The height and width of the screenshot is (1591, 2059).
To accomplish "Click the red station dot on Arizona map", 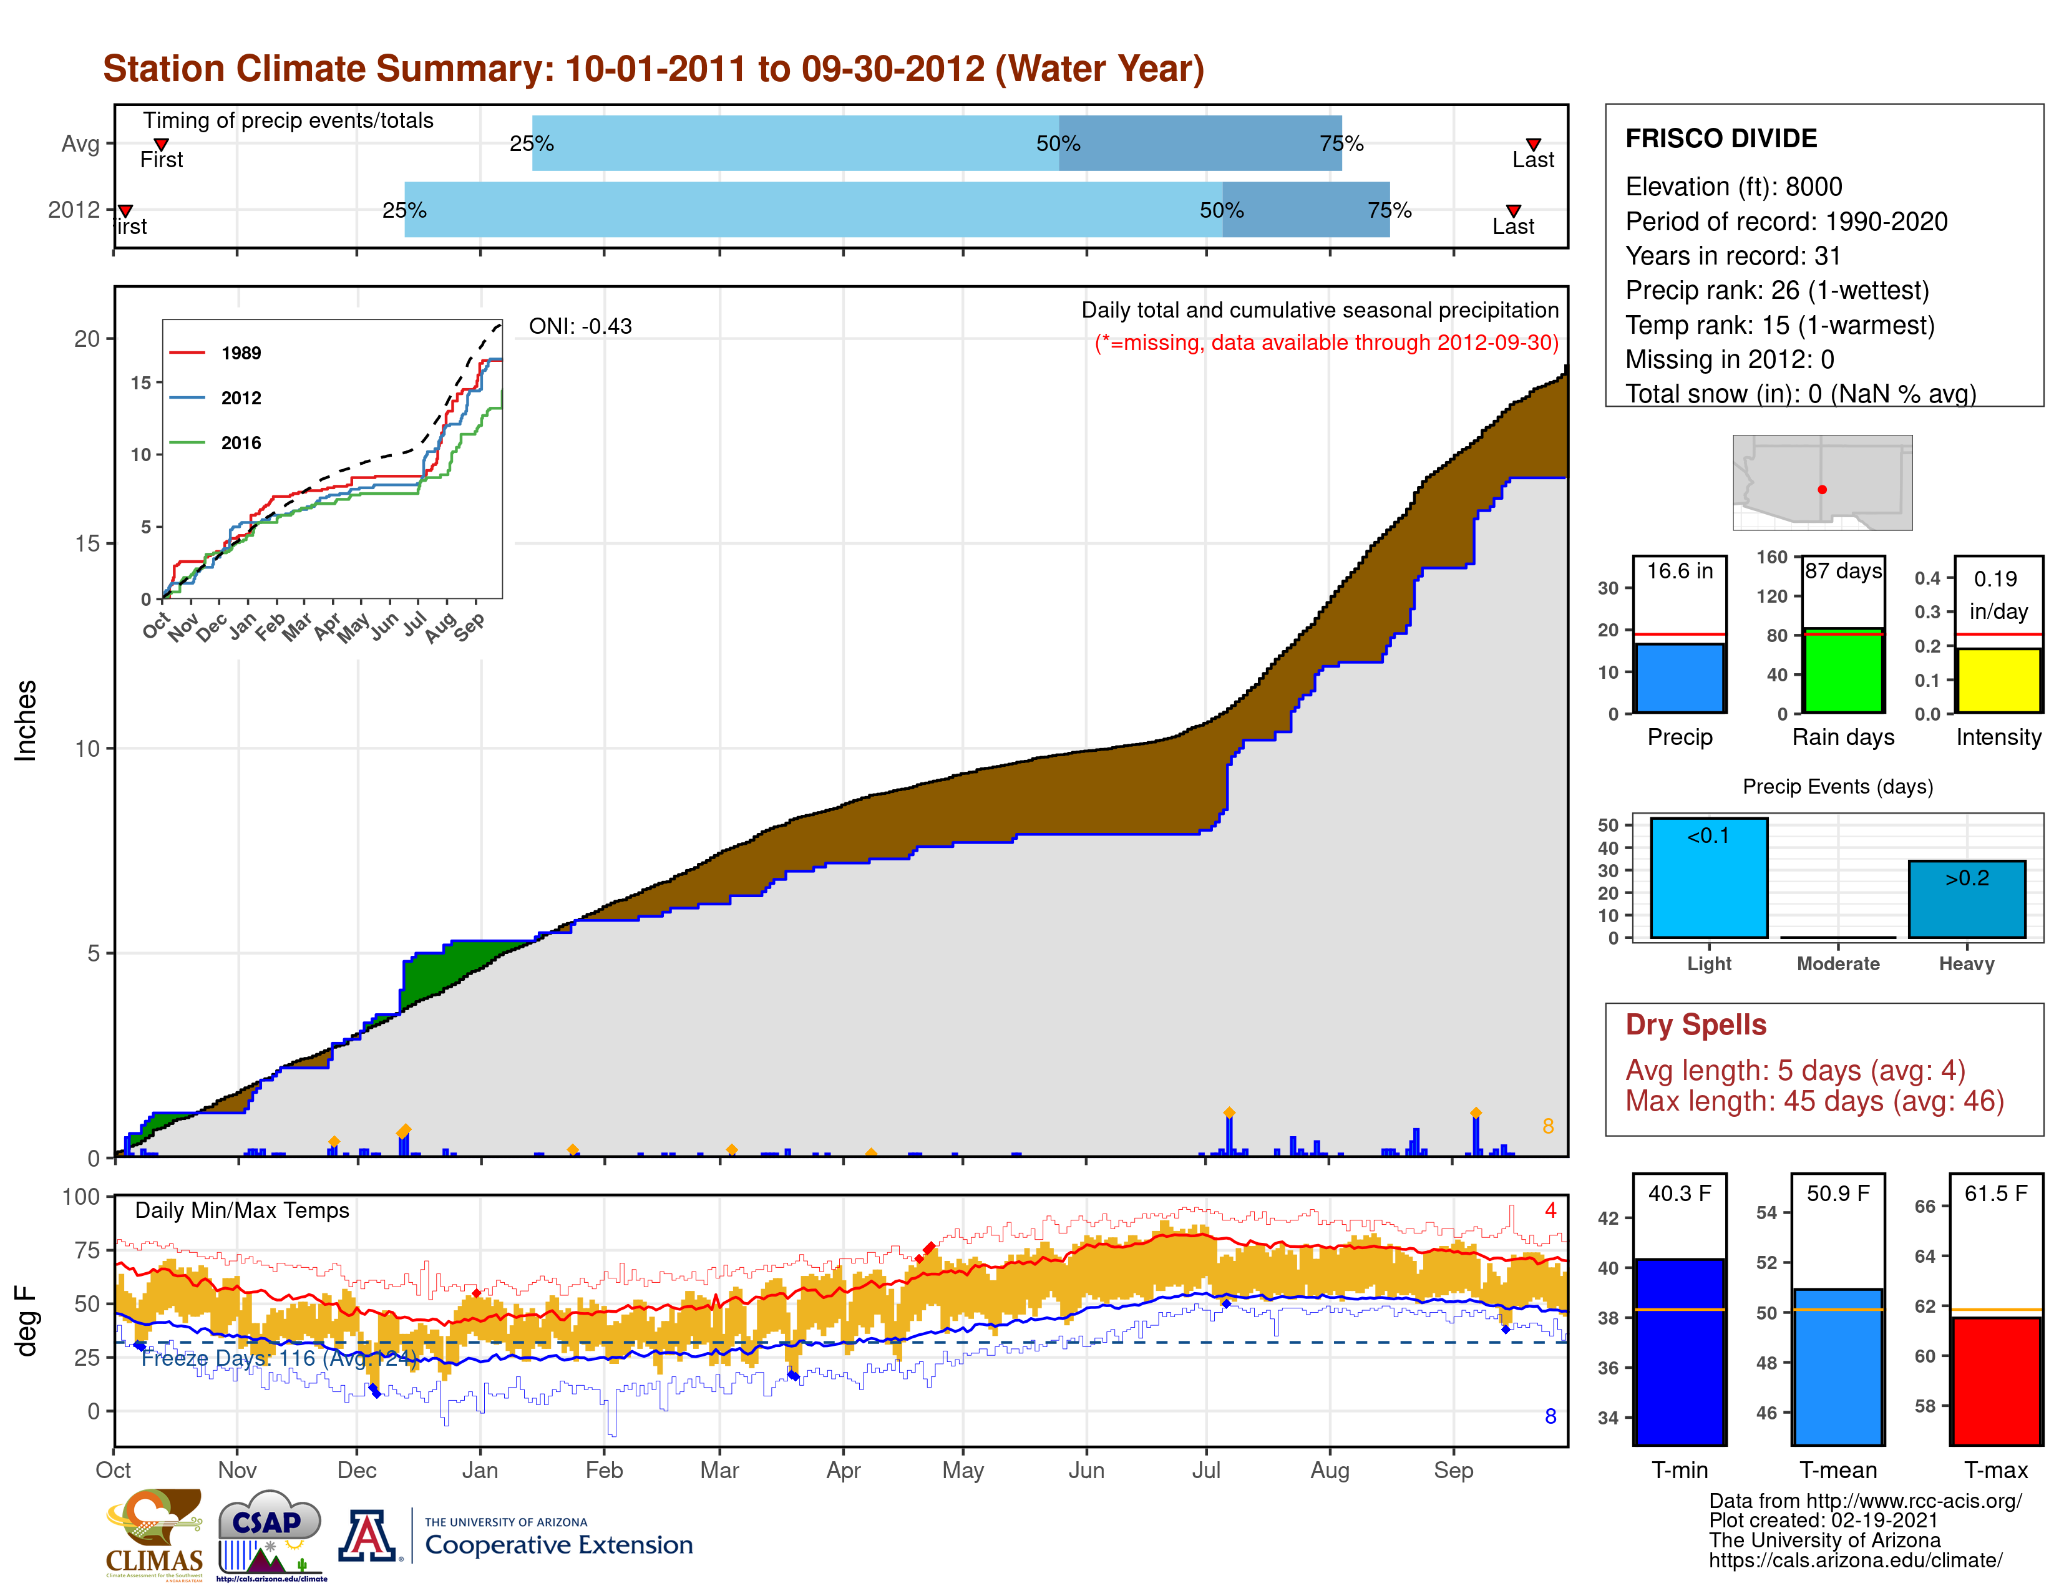I will (1823, 489).
